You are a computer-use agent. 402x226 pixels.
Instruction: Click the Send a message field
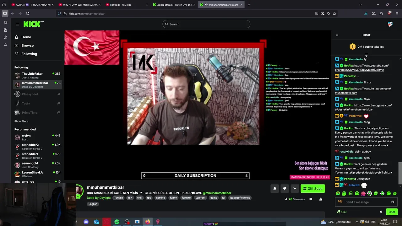(x=366, y=202)
